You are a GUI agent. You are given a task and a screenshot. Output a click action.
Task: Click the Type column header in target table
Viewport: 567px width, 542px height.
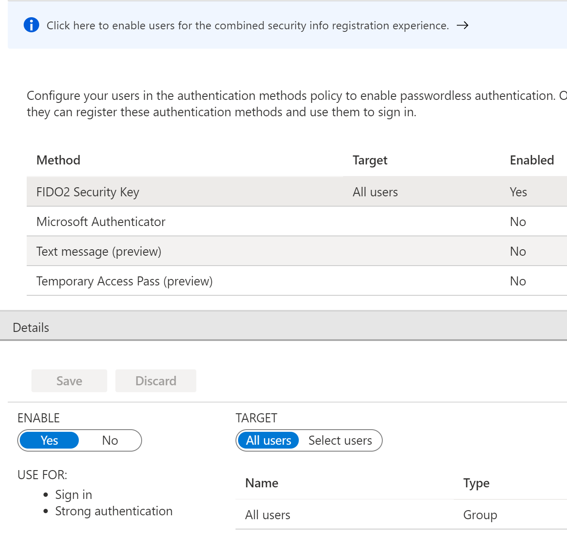(476, 483)
